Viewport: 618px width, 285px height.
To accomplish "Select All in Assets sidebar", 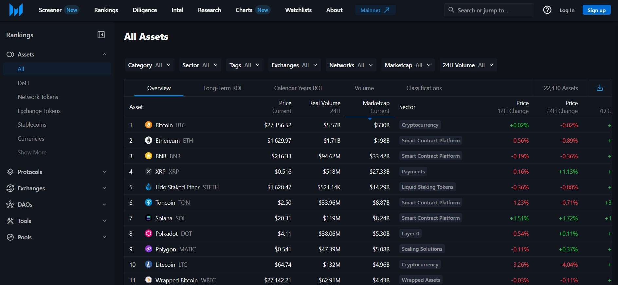I will coord(57,69).
